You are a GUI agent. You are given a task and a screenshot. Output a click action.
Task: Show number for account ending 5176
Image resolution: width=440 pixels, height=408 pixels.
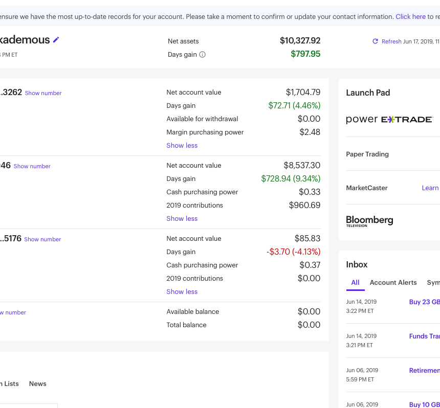42,239
